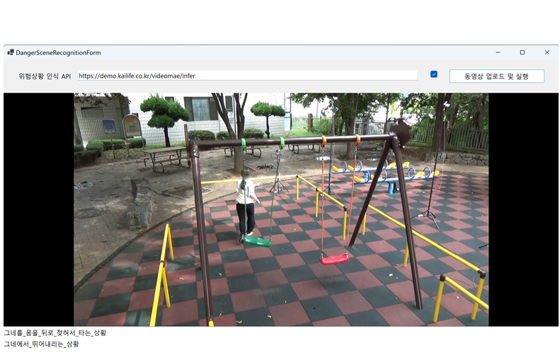
Task: Maximize the DangerSceneRecognitionForm window
Action: (x=522, y=52)
